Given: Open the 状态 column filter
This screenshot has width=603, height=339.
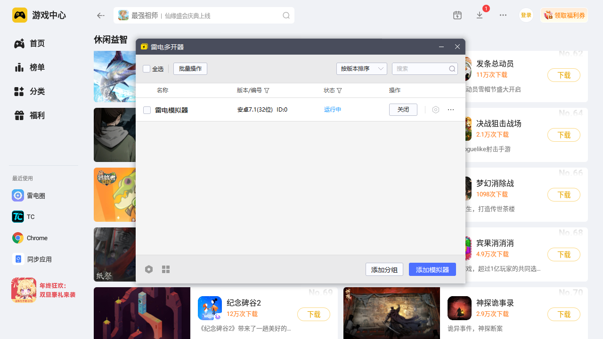Looking at the screenshot, I should click(x=339, y=90).
